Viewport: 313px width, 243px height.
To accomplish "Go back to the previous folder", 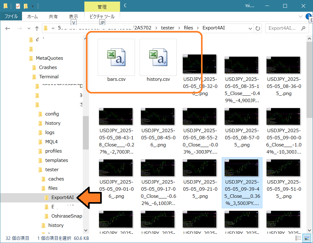I will (x=7, y=28).
